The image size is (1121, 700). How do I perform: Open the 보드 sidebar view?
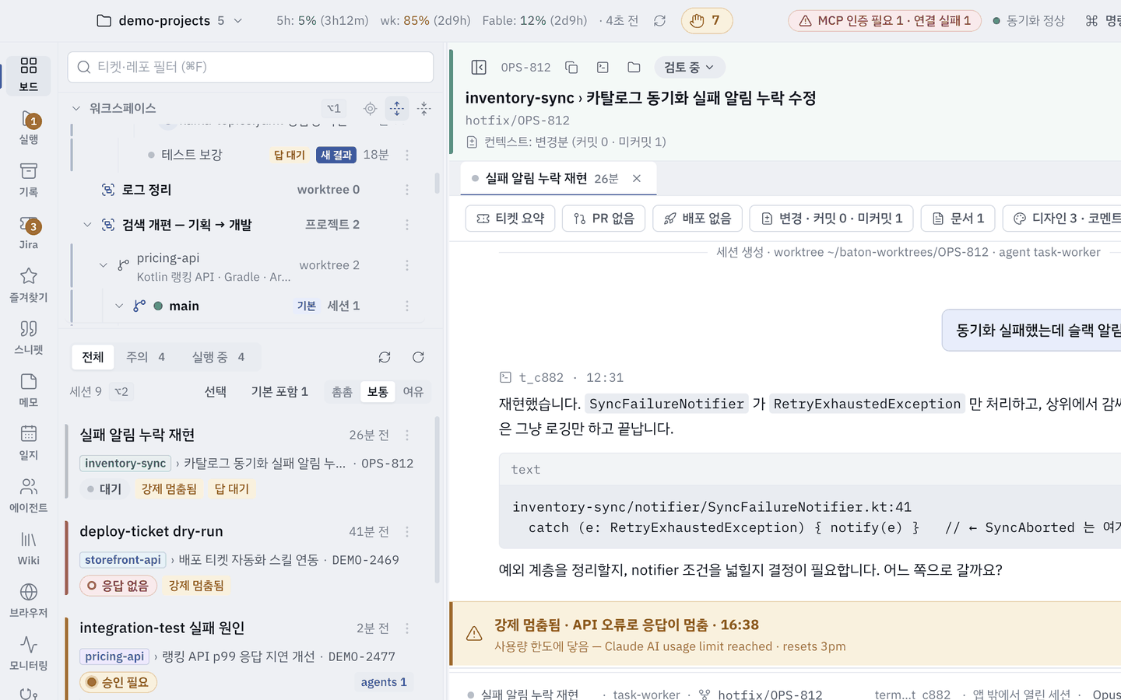[x=28, y=75]
